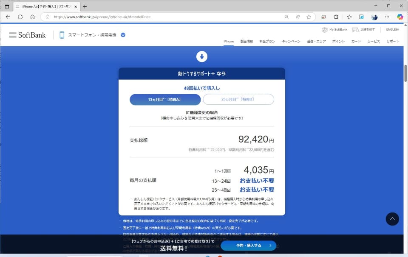Image resolution: width=408 pixels, height=257 pixels.
Task: Open キャンペーン navigation menu
Action: [291, 41]
